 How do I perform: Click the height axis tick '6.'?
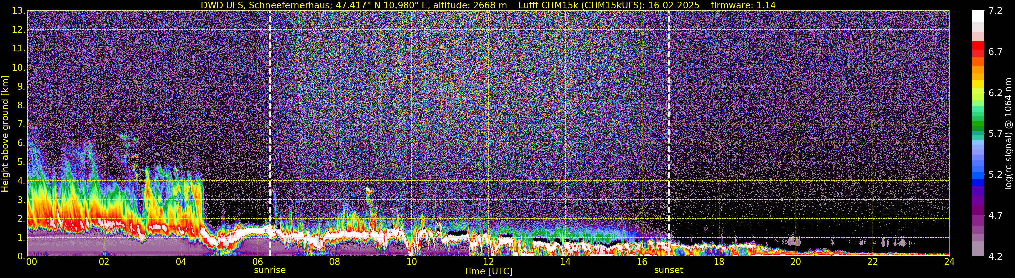(x=21, y=143)
